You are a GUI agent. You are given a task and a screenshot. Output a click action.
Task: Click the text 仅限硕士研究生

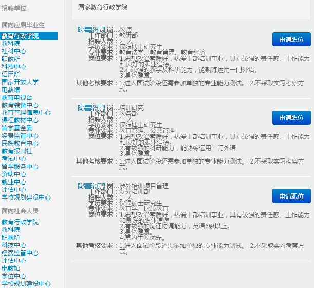[x=141, y=203]
